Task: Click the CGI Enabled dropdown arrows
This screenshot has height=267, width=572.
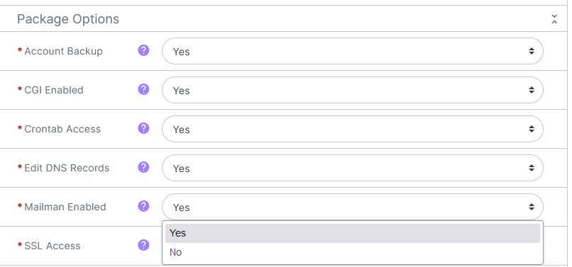Action: (x=532, y=90)
